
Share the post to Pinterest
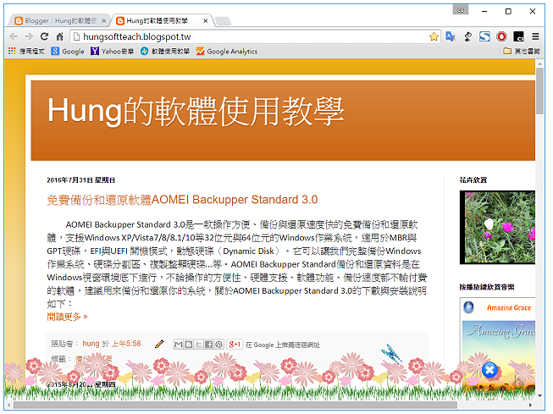coord(218,345)
